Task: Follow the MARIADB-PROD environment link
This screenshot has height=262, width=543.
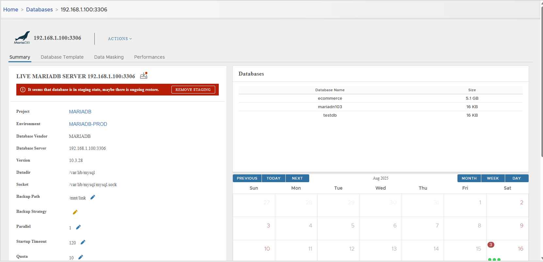Action: click(88, 124)
